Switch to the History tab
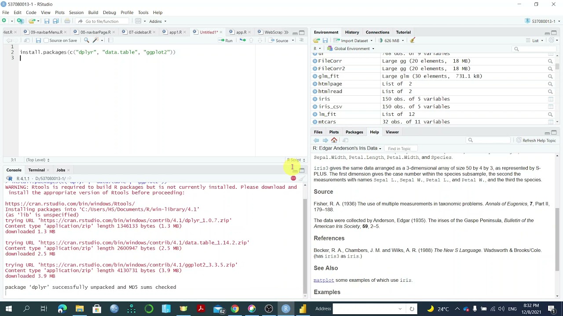Screen dimensions: 563x316 (352, 32)
